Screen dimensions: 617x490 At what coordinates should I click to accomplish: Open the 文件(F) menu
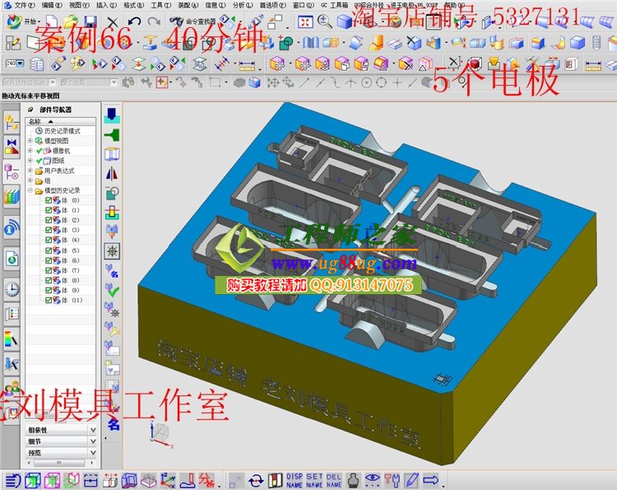(24, 5)
